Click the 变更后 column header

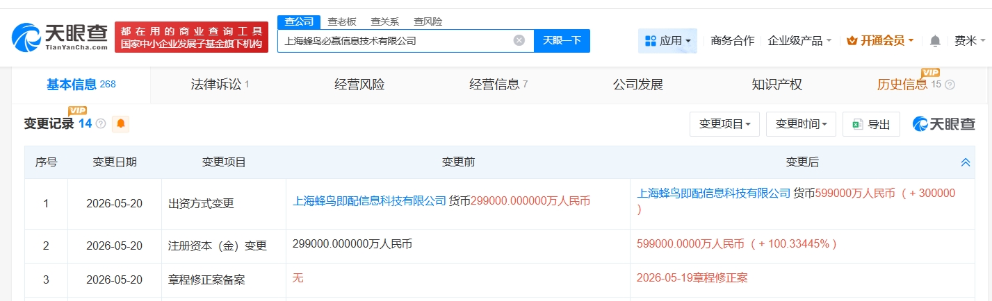click(802, 162)
